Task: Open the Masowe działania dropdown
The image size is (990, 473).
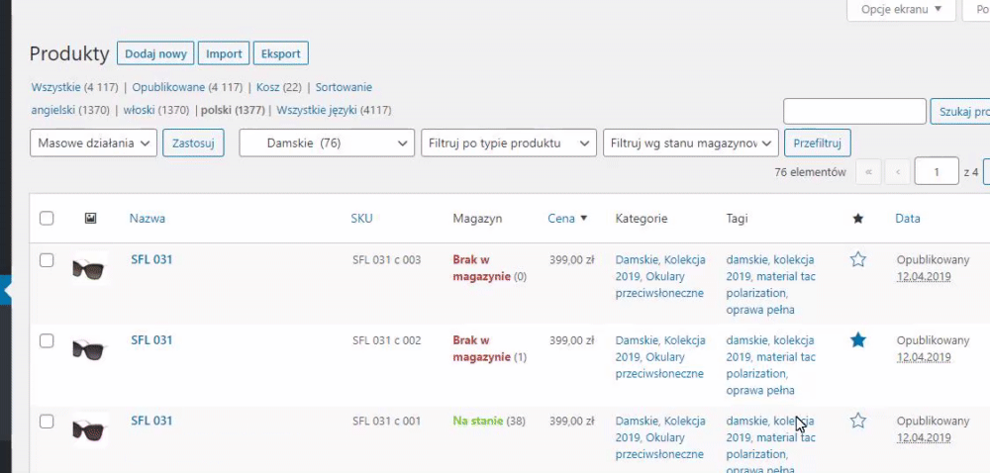Action: 93,143
